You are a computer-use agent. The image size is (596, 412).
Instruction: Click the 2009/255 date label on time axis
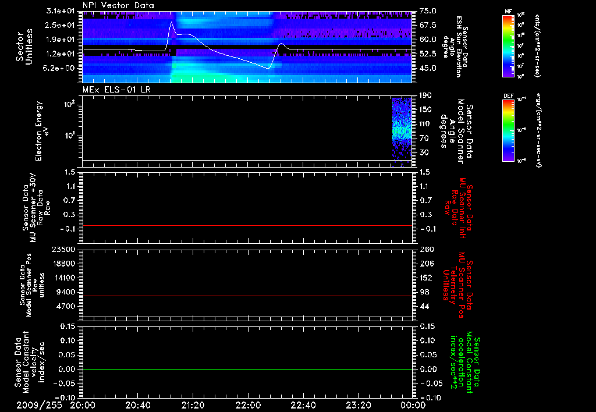coord(39,405)
